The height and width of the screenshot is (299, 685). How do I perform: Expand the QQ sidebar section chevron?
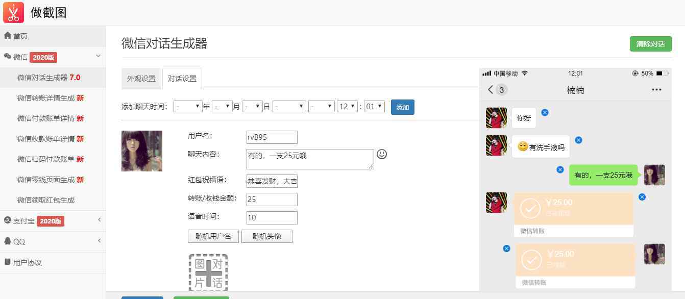click(99, 240)
